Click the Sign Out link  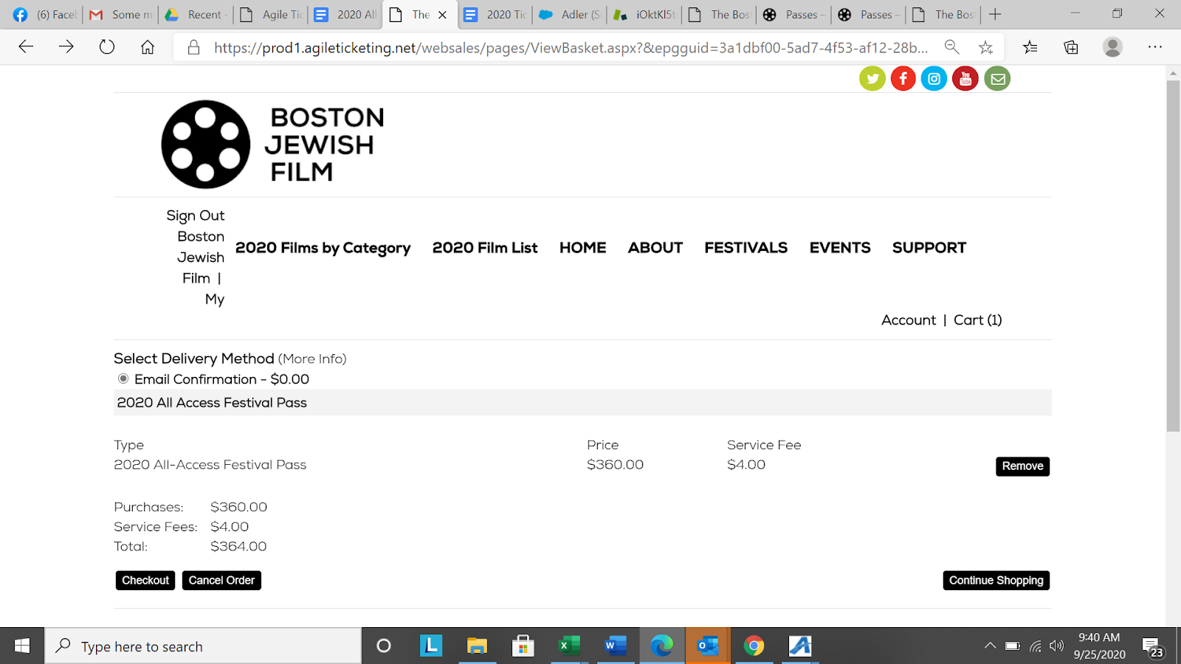click(196, 215)
